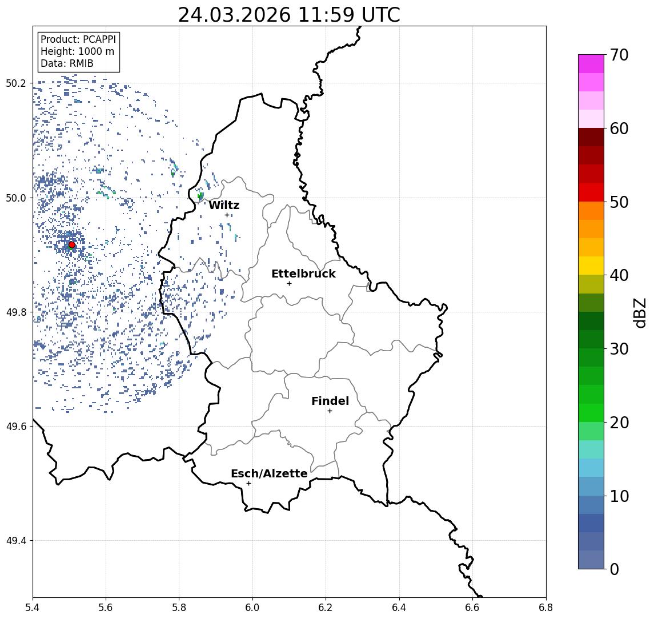Click the Wiltz station cross marker

tap(227, 215)
